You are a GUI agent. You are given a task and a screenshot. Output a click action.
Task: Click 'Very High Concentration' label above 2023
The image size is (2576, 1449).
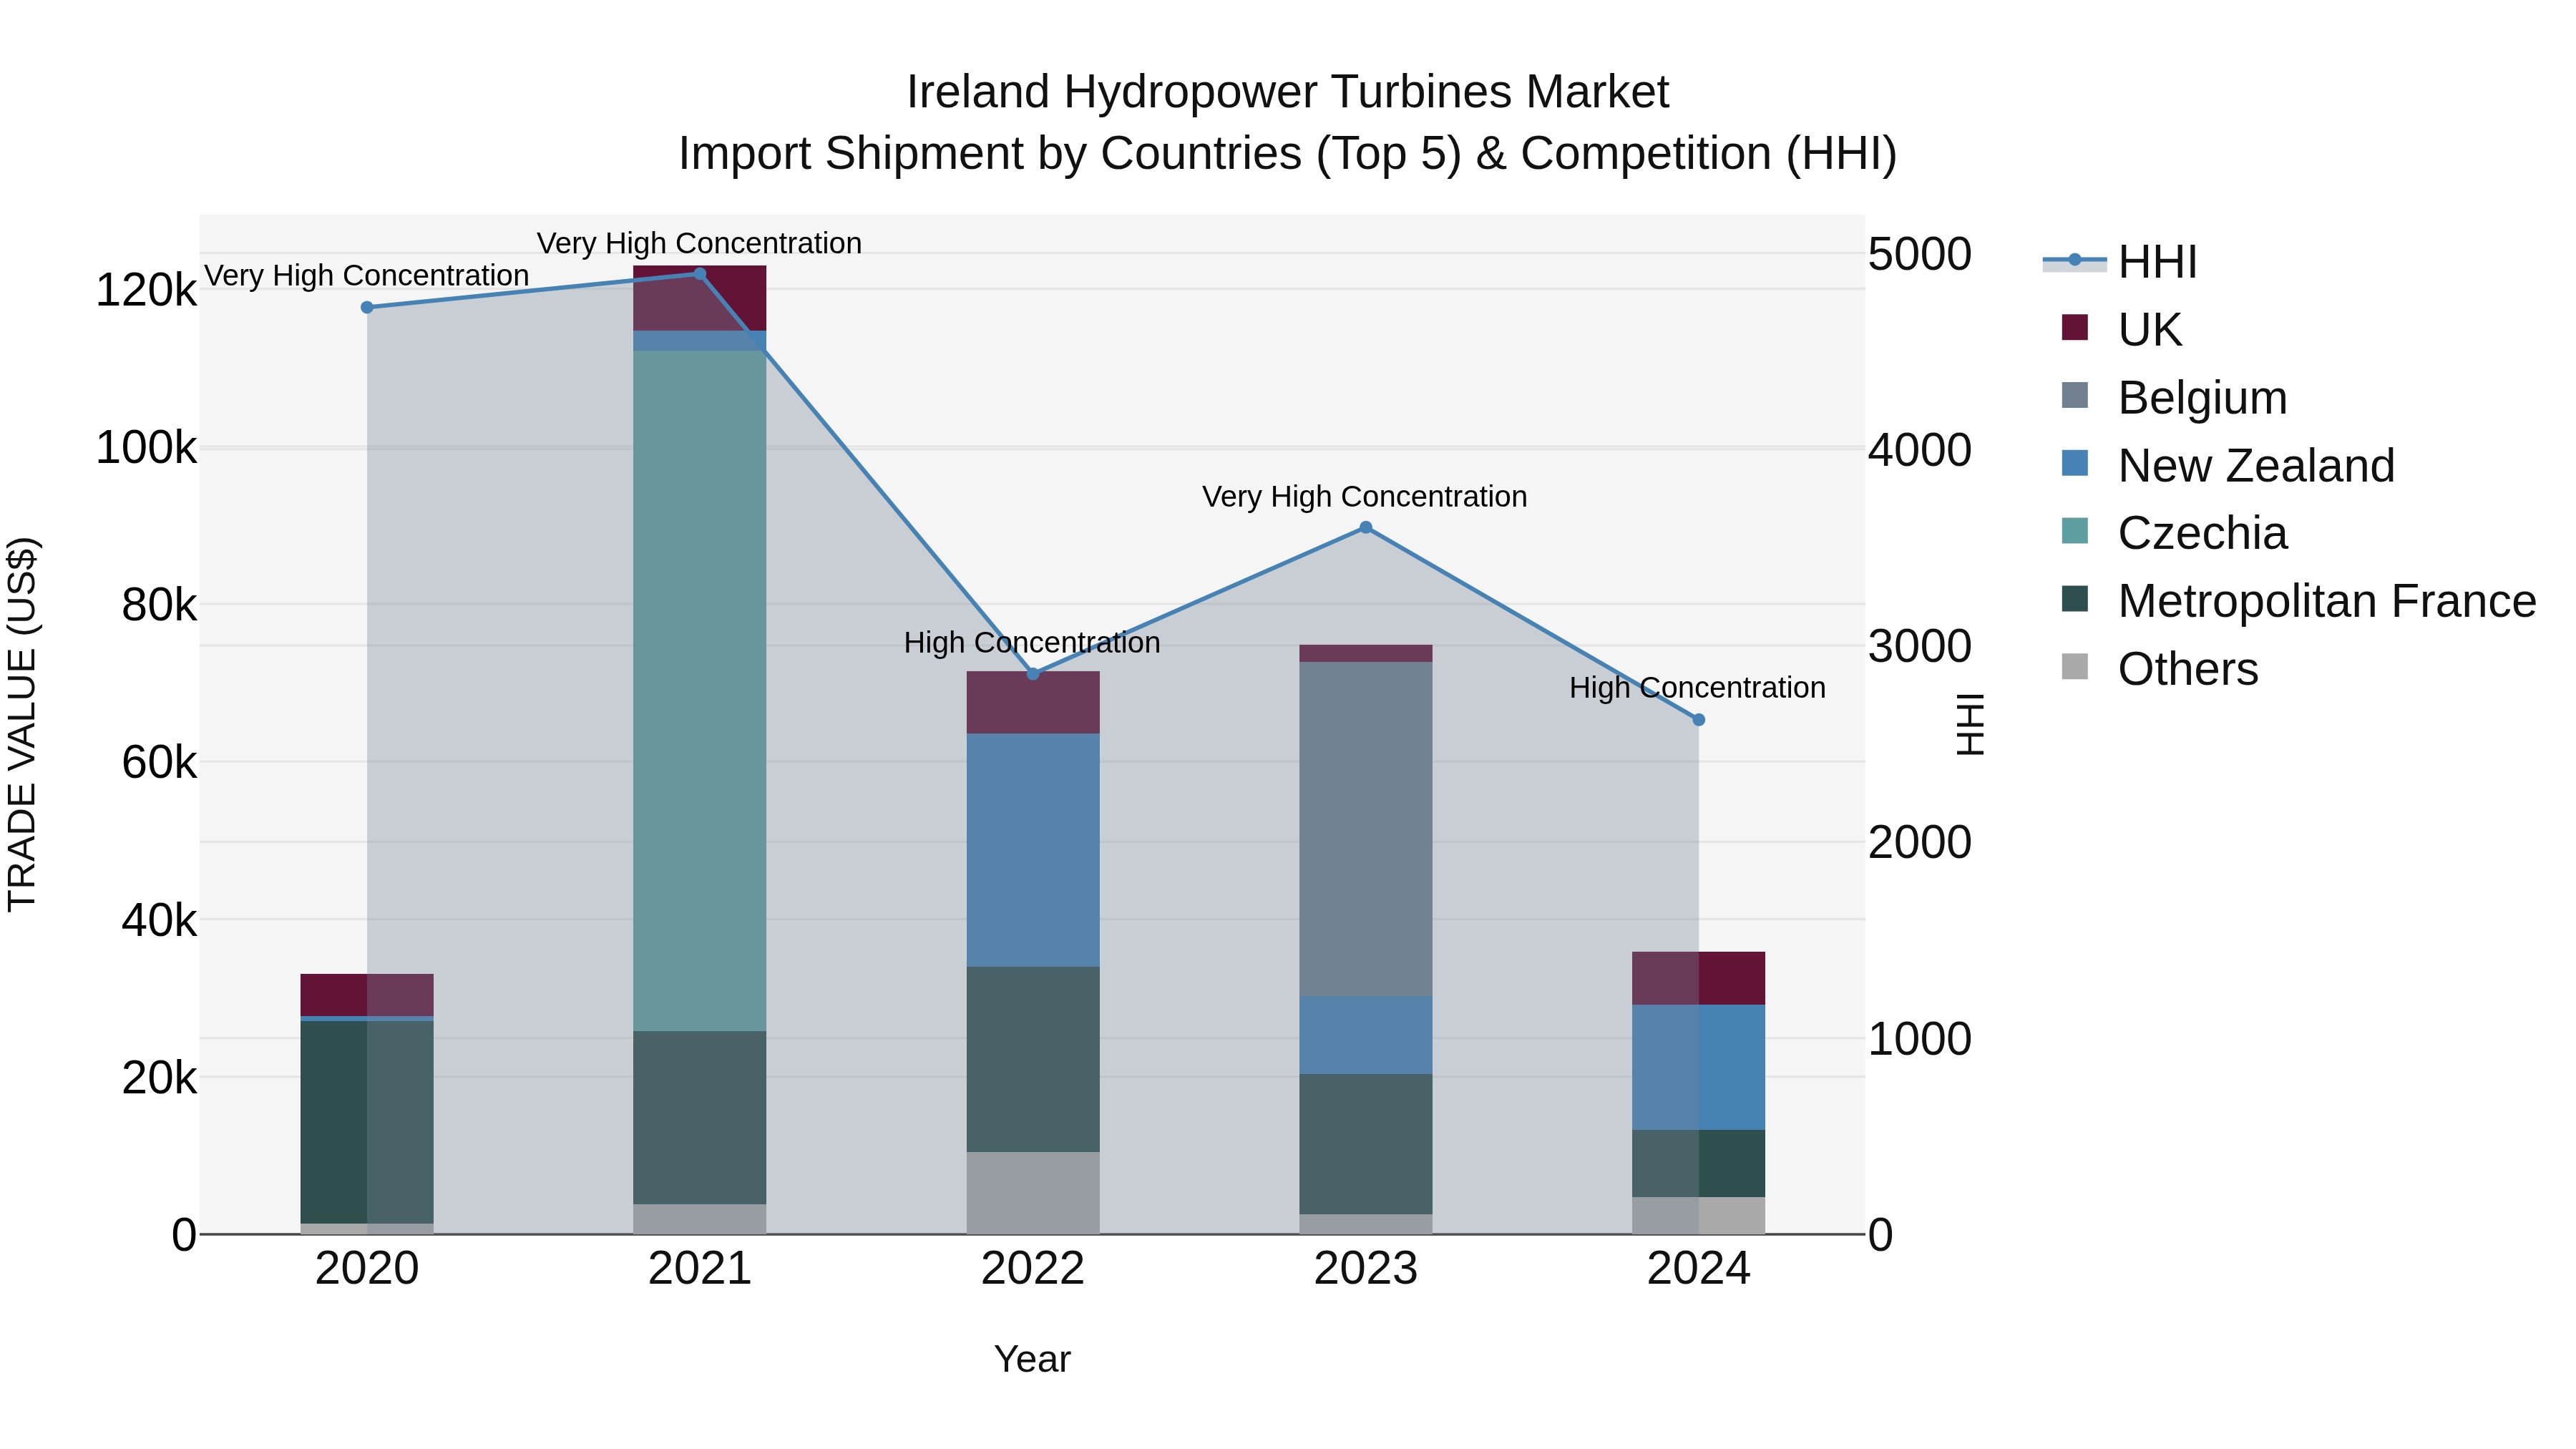[x=1365, y=496]
